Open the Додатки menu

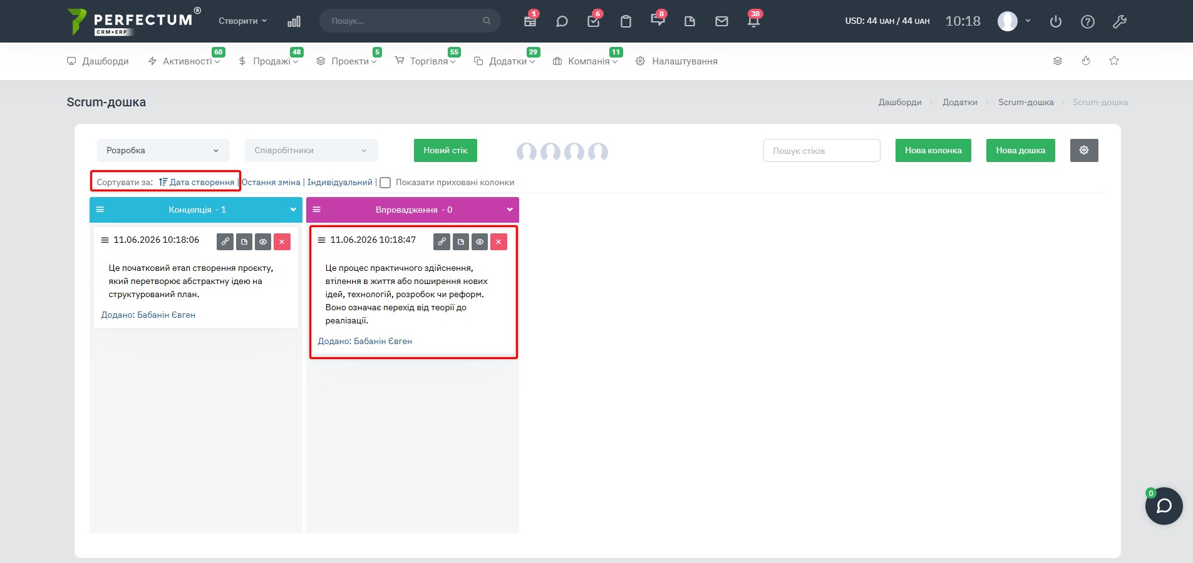click(504, 61)
